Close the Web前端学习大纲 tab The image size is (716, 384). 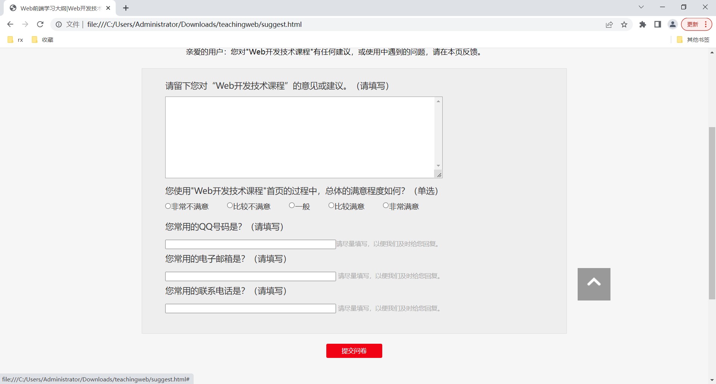click(108, 8)
